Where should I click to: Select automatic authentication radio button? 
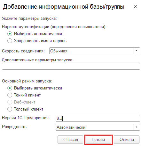point(10,34)
